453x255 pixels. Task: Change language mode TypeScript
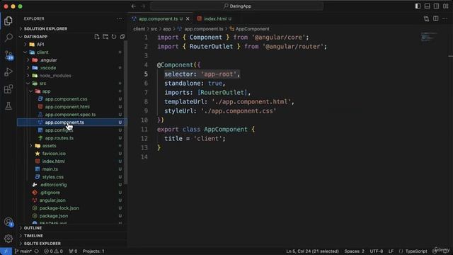415,251
